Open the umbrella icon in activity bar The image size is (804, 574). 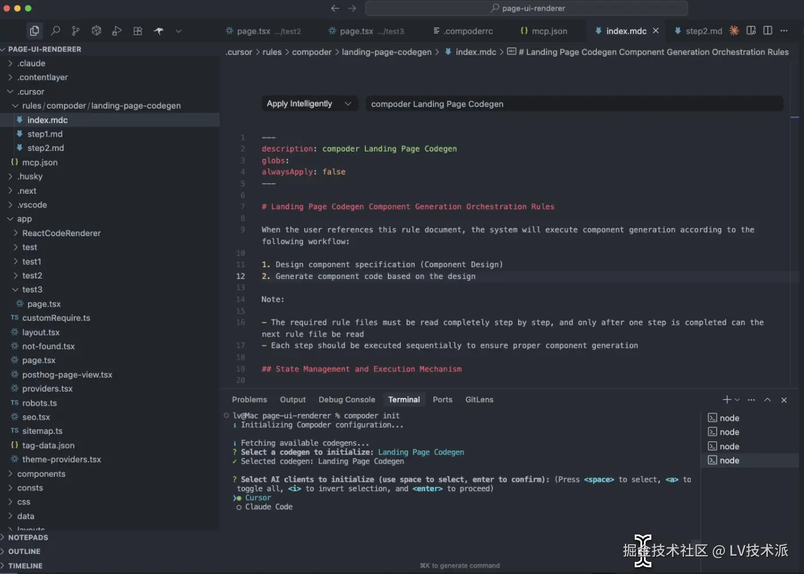(158, 31)
